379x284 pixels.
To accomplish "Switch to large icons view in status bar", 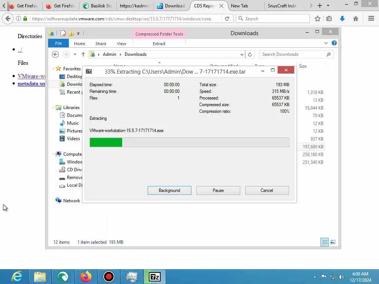I will (x=333, y=242).
